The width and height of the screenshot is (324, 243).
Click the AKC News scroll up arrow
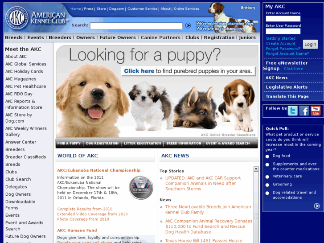[256, 169]
